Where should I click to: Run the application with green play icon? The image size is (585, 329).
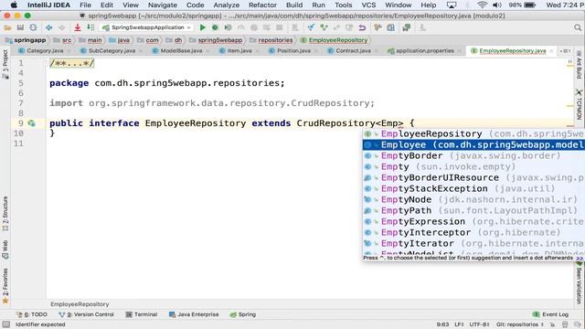point(203,27)
